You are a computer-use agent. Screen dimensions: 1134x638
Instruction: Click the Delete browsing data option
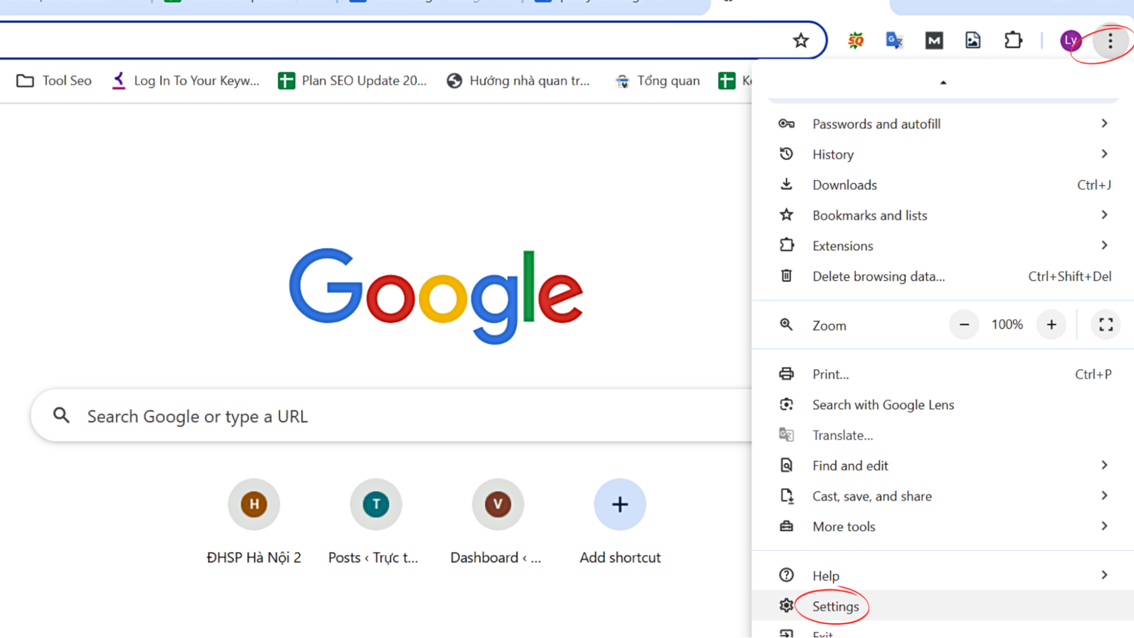[879, 276]
